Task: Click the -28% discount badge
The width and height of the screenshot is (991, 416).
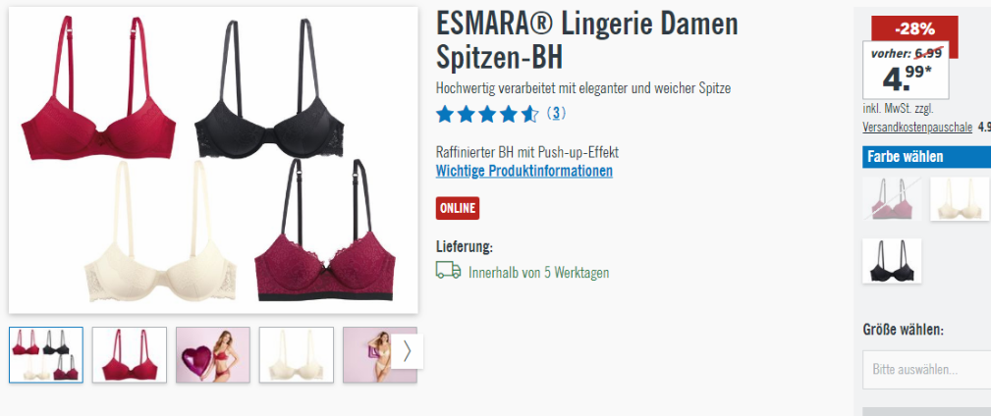Action: click(x=914, y=28)
